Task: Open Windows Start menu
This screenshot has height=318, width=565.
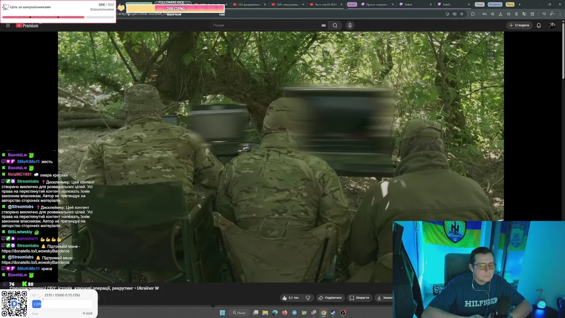Action: tap(222, 313)
